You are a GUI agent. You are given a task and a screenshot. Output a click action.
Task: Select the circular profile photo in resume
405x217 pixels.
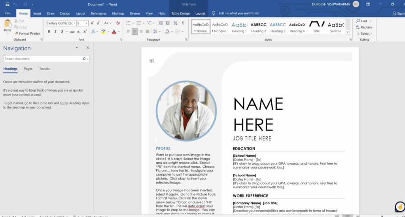click(x=186, y=111)
